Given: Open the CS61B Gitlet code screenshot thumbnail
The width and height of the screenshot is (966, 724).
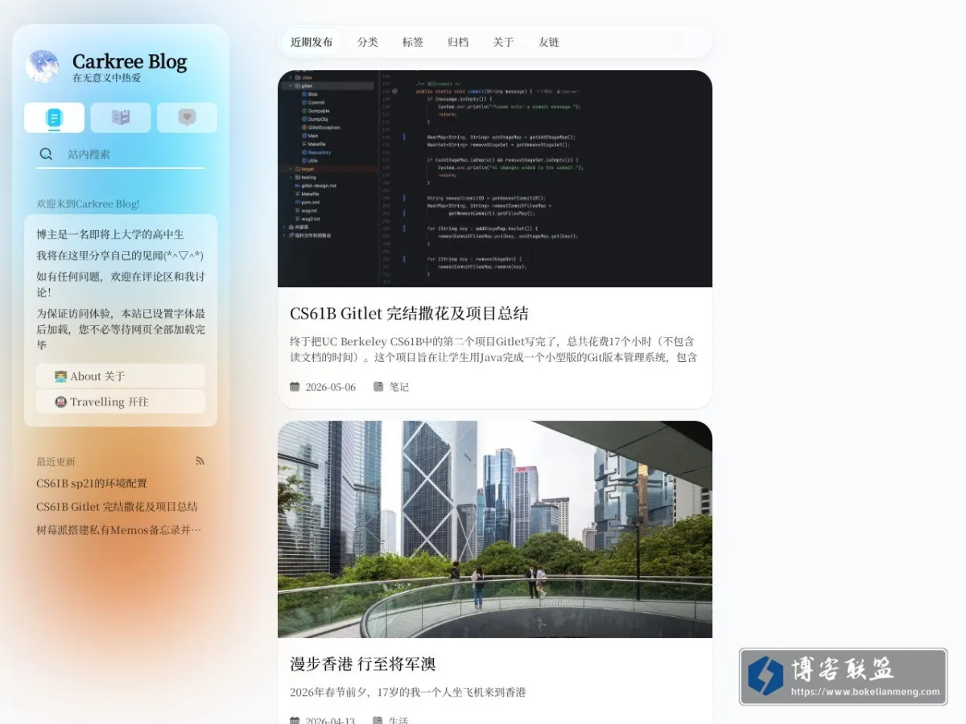Looking at the screenshot, I should click(495, 179).
